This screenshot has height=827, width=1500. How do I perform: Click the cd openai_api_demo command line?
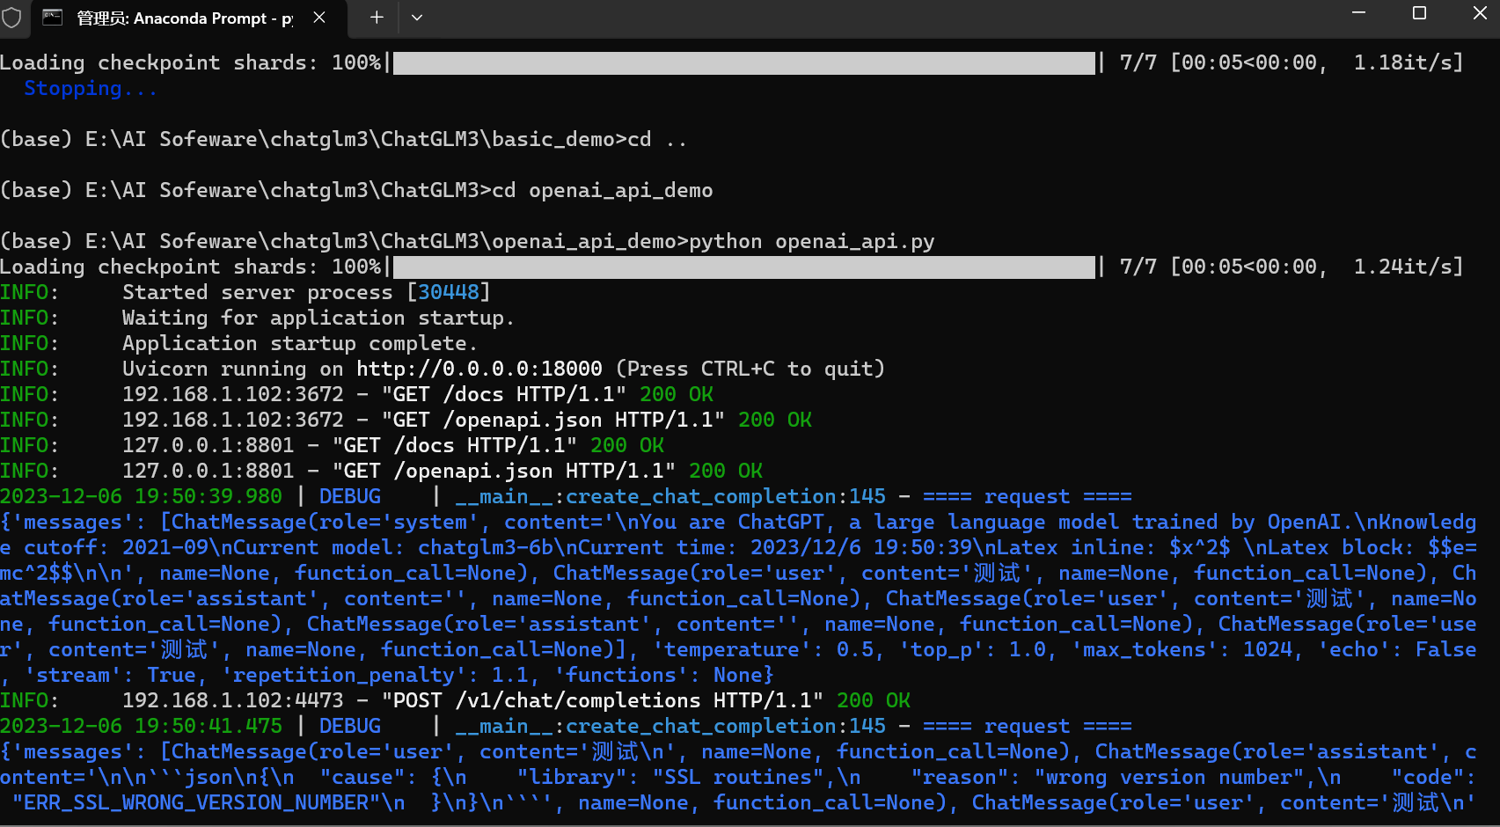click(x=356, y=191)
